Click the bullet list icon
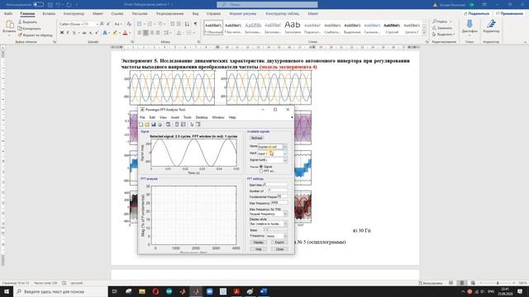 click(140, 24)
